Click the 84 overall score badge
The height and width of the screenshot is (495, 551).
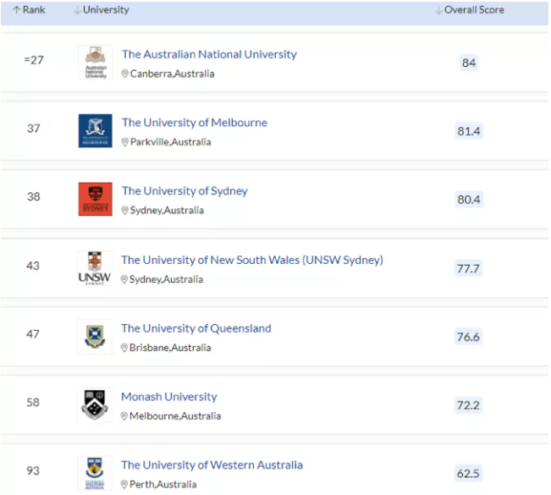point(469,63)
